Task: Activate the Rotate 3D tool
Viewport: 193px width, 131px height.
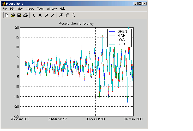Action: pos(74,15)
